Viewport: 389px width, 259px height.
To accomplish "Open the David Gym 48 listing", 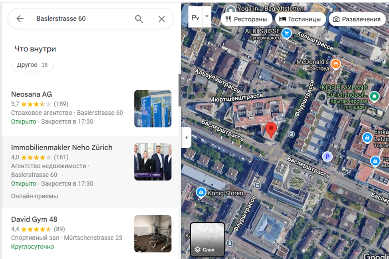I will point(89,233).
